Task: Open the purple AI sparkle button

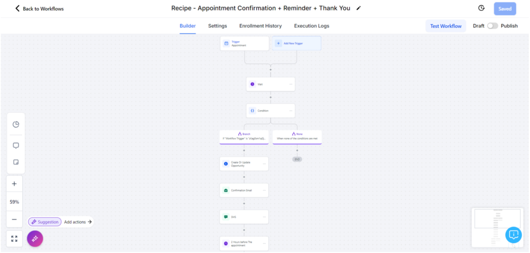Action: click(35, 239)
